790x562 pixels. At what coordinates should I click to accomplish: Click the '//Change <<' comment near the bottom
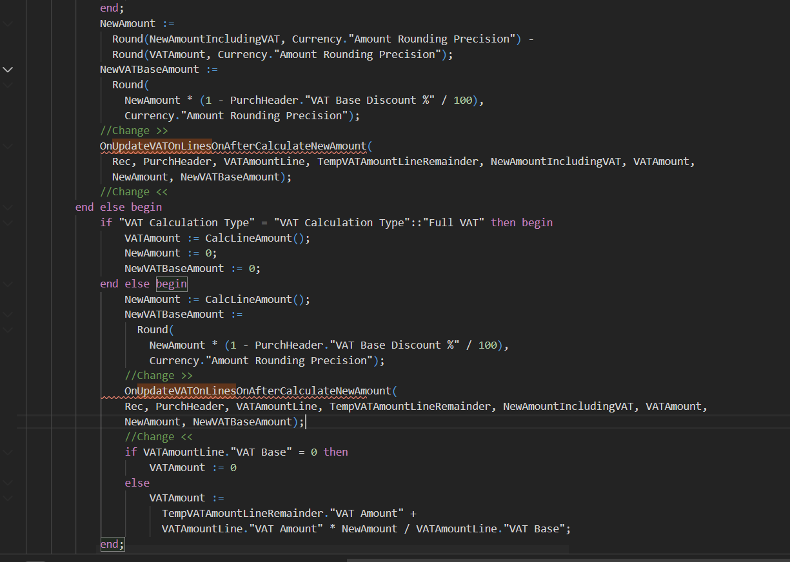pyautogui.click(x=159, y=436)
